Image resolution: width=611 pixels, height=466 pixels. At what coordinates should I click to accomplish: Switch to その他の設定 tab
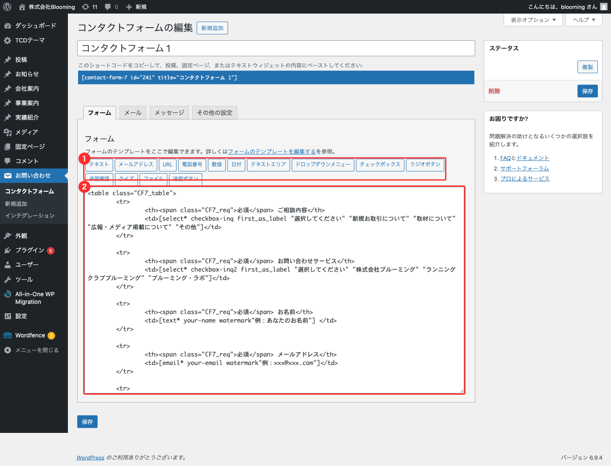[215, 112]
